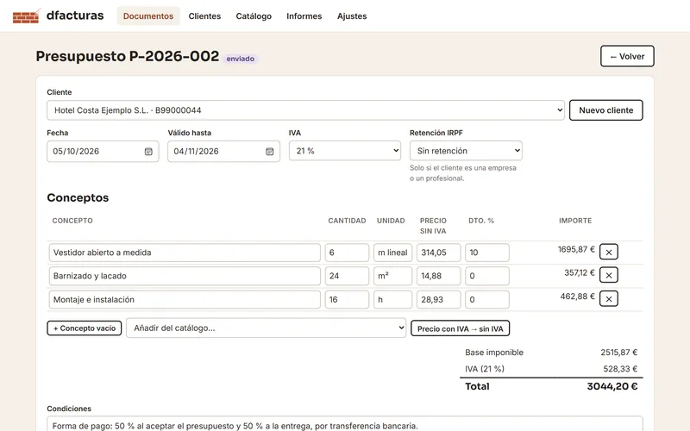Screen dimensions: 690x431
Task: Switch to Informes
Action: (x=304, y=16)
